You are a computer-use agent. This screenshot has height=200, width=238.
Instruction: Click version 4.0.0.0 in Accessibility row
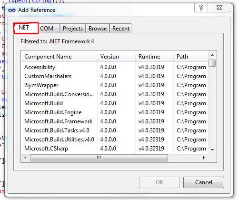pyautogui.click(x=108, y=67)
